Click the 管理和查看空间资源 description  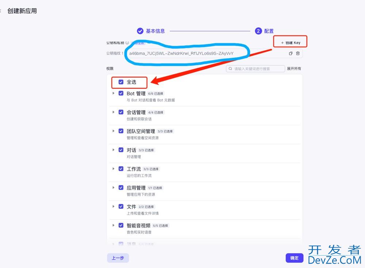point(142,138)
